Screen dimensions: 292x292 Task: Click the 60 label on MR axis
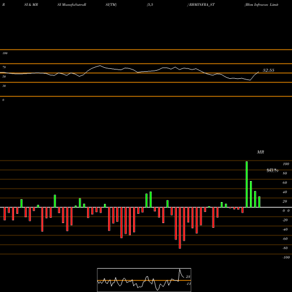[285, 183]
